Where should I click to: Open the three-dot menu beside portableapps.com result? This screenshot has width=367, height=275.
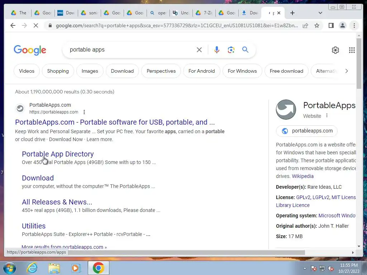(x=84, y=112)
